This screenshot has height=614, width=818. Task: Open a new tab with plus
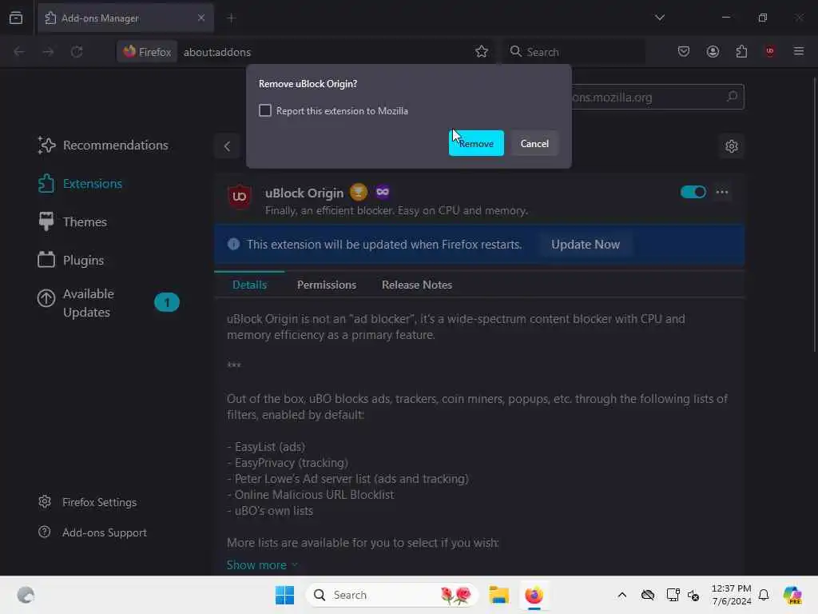tap(232, 18)
